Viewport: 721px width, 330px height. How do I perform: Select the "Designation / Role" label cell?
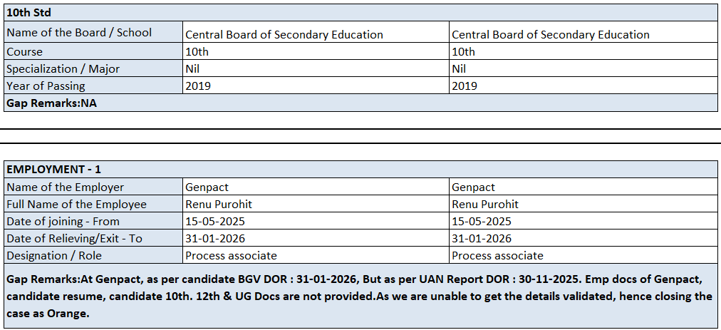[54, 256]
